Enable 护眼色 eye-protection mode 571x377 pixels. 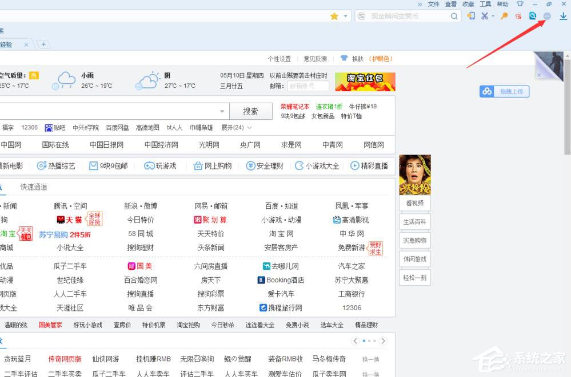click(x=380, y=58)
